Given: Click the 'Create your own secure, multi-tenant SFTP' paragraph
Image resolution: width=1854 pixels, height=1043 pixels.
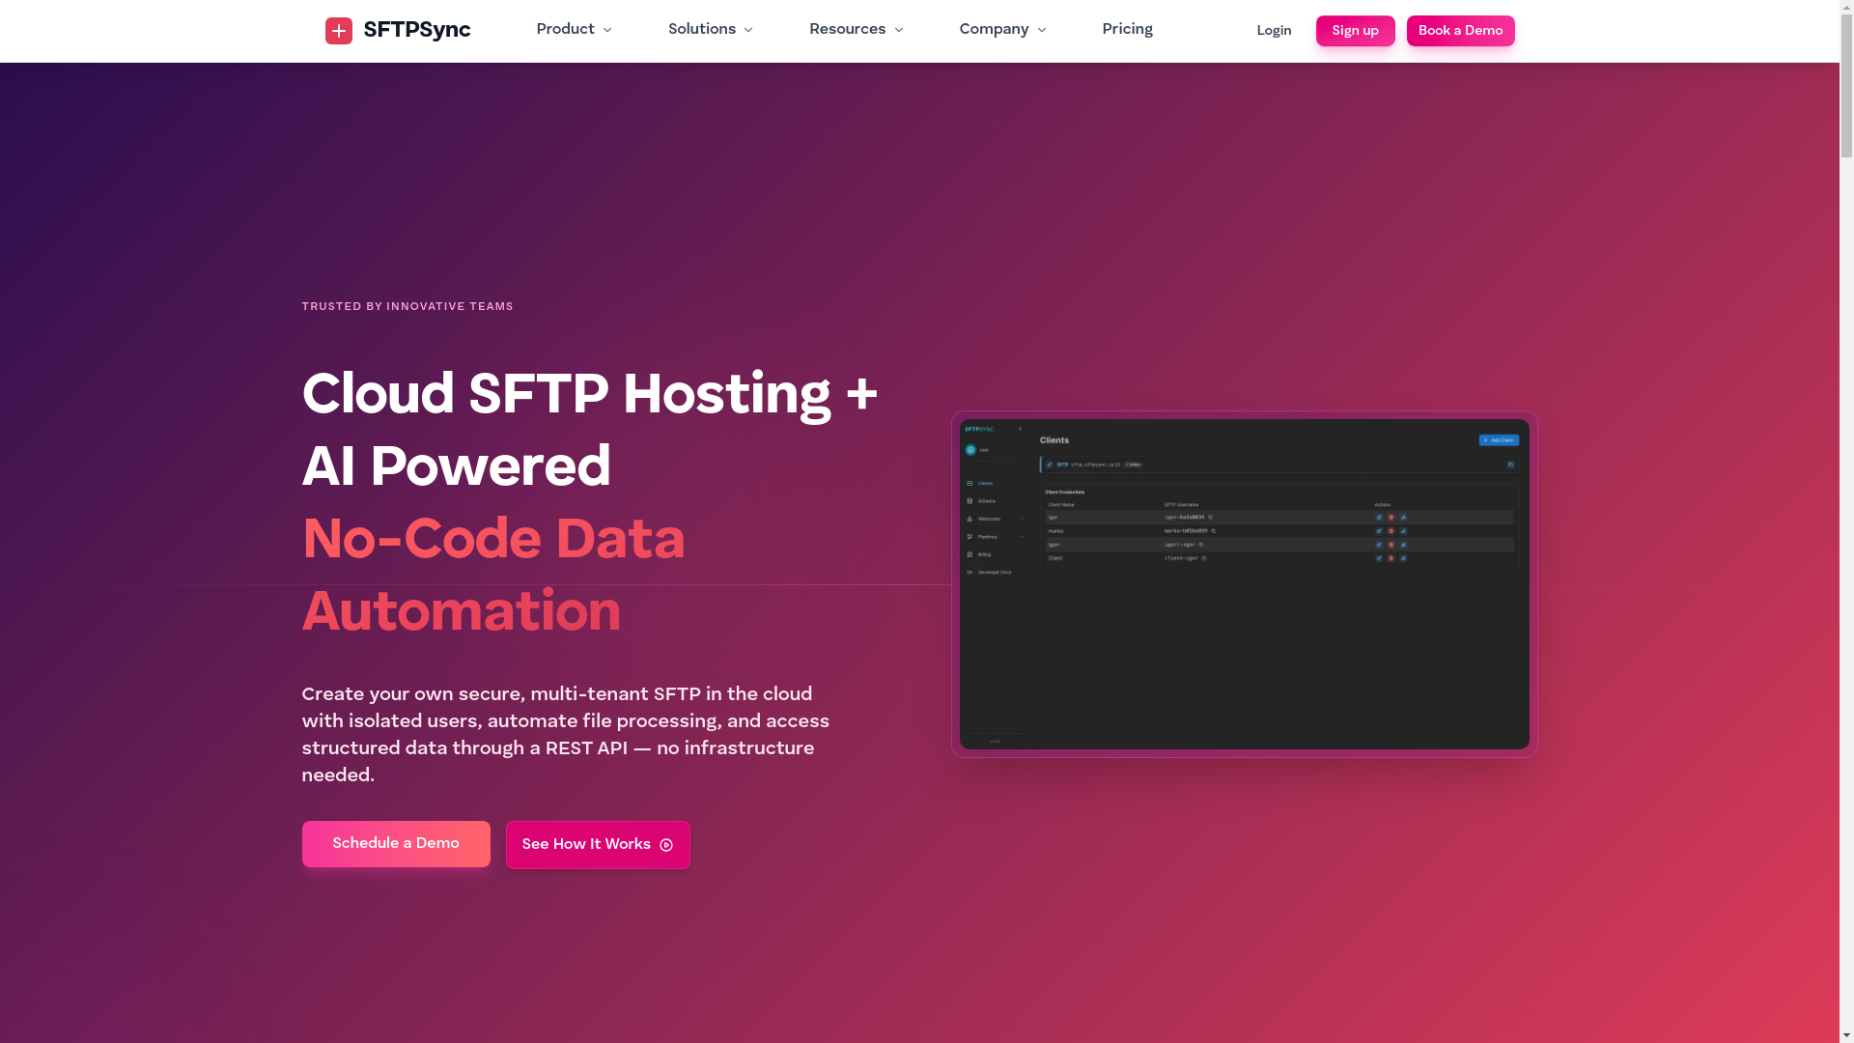Looking at the screenshot, I should (x=566, y=735).
